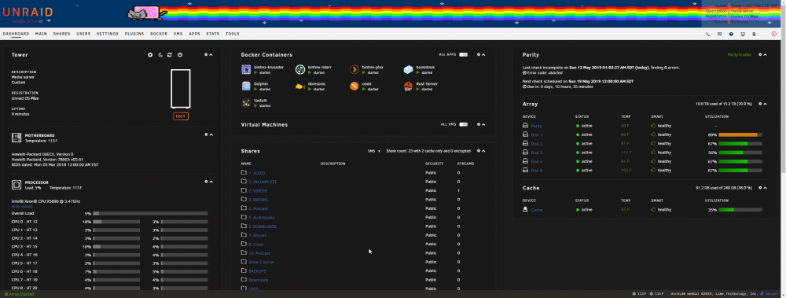Collapse the Shares panel
The height and width of the screenshot is (298, 786).
483,150
